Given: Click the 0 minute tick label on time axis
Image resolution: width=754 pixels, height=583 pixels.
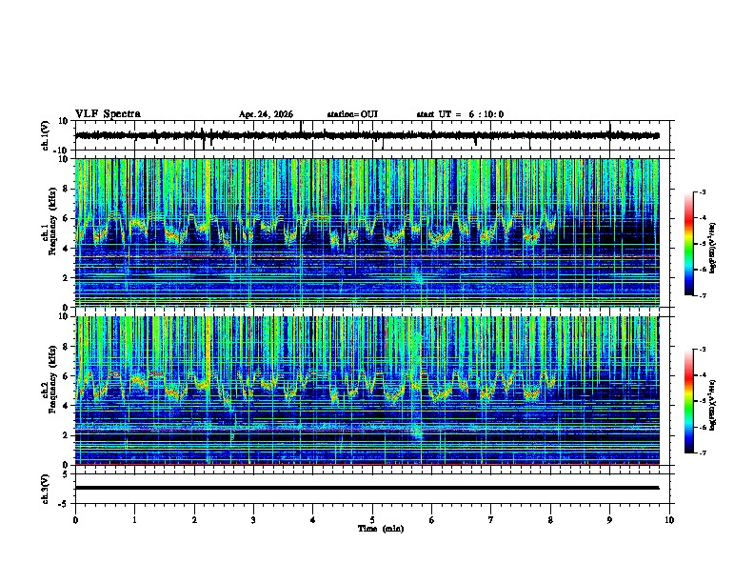Looking at the screenshot, I should coord(75,520).
